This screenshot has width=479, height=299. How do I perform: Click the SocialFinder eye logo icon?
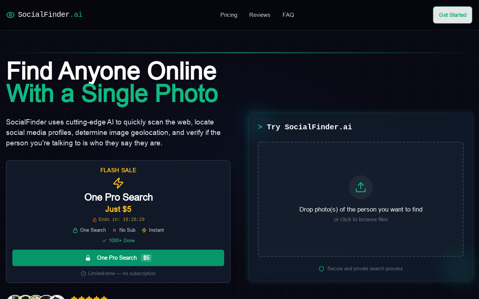10,15
